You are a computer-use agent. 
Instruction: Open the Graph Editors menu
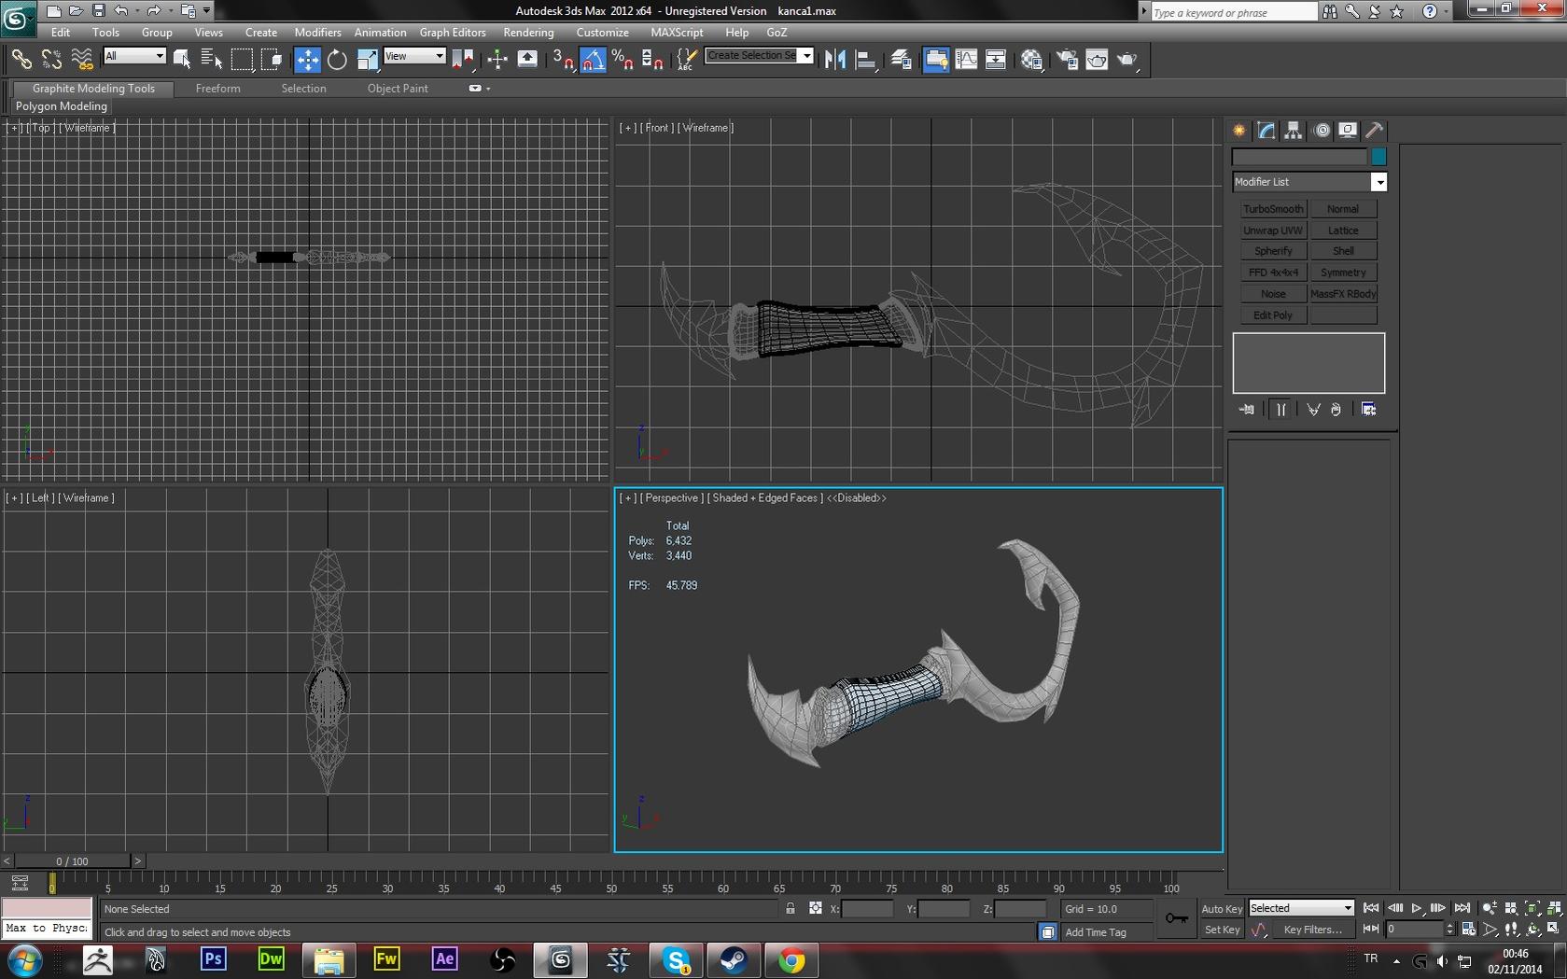[453, 32]
